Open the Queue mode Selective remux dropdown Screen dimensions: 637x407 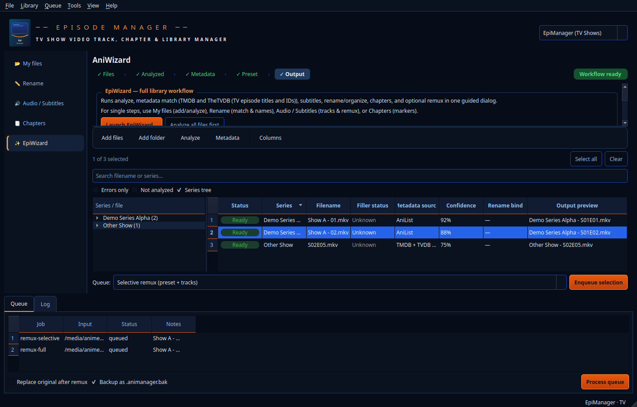coord(340,282)
